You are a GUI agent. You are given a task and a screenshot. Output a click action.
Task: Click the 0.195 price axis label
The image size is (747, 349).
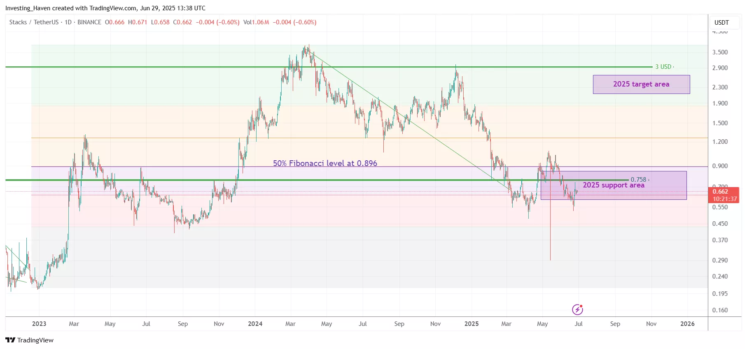click(x=720, y=294)
